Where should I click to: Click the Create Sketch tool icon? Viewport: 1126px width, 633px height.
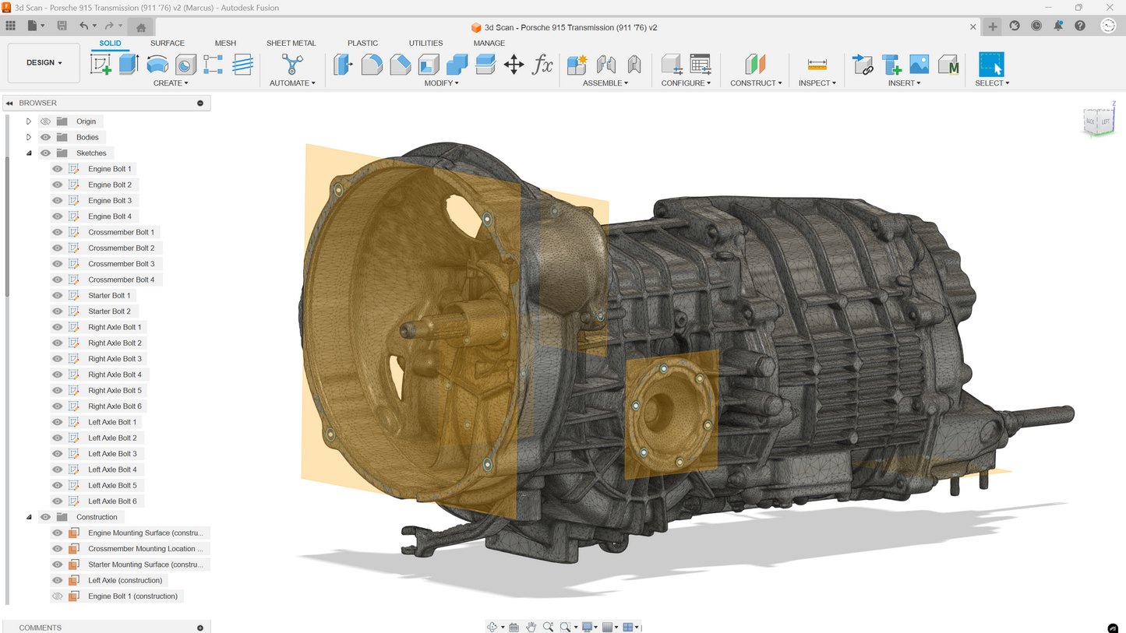tap(101, 65)
